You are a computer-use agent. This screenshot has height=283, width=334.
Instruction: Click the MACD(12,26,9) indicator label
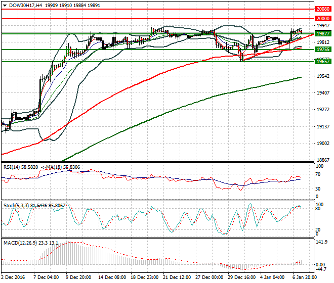click(x=20, y=243)
